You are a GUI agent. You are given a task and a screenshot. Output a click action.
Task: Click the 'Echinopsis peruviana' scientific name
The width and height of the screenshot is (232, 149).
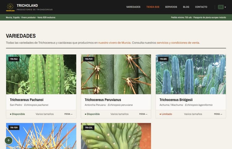click(120, 105)
